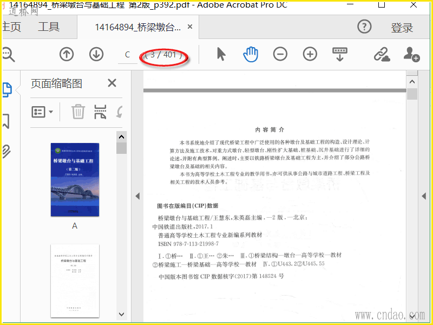
Task: Open the scrolling mode keyboard-arrow icon
Action: tap(340, 54)
